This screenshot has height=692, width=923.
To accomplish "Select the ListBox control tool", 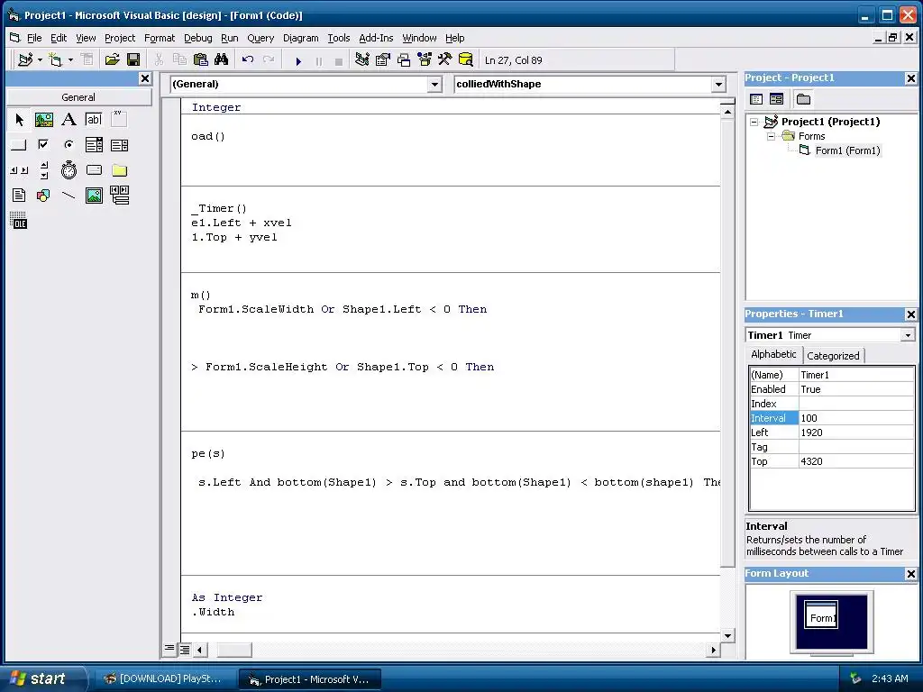I will point(120,145).
